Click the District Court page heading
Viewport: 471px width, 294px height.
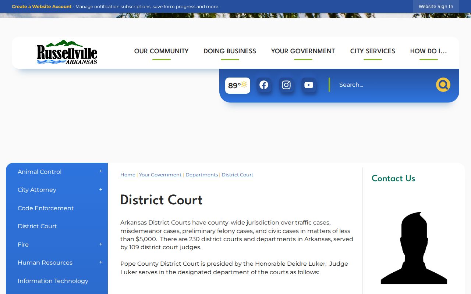tap(162, 200)
